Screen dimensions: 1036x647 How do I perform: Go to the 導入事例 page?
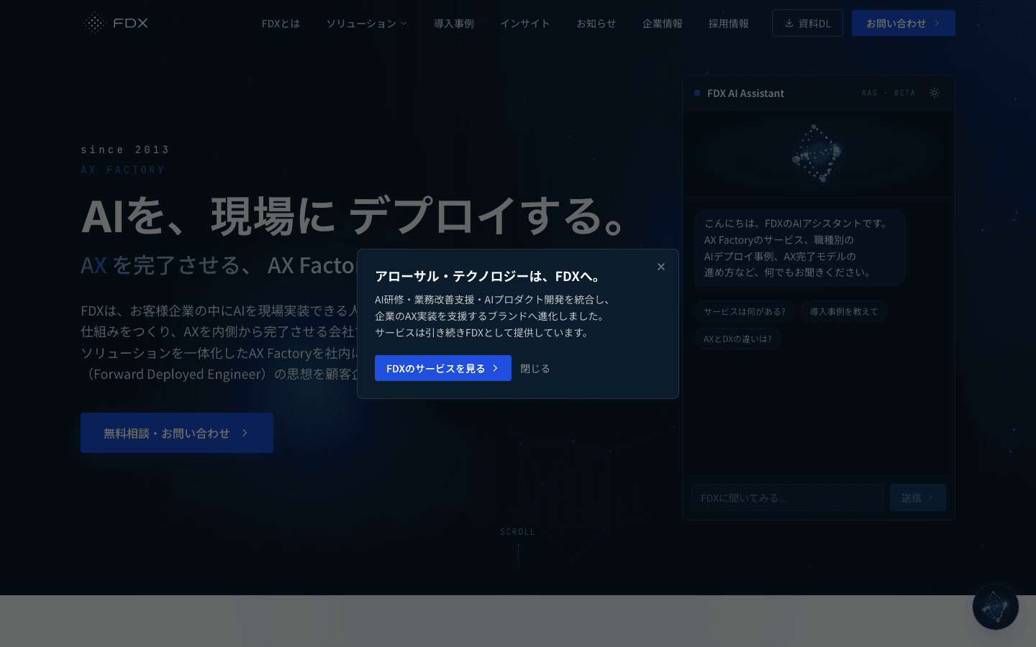(454, 23)
